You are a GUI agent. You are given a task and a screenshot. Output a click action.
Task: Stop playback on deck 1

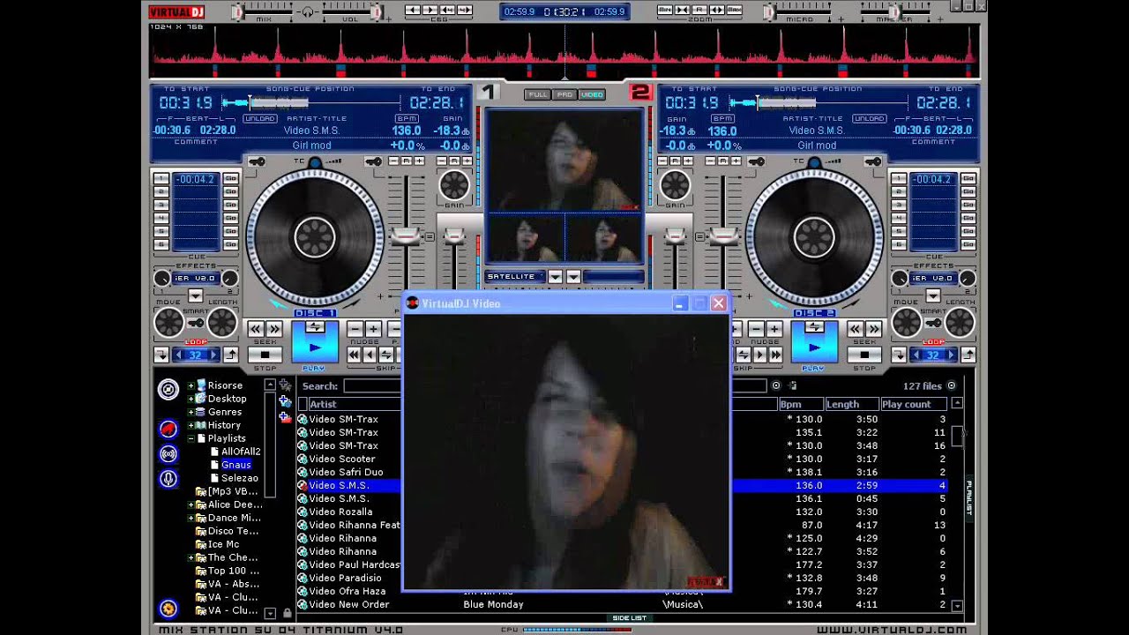265,355
